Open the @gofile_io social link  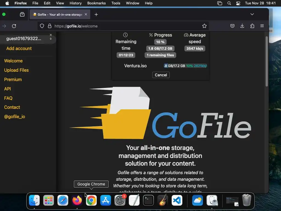point(15,116)
